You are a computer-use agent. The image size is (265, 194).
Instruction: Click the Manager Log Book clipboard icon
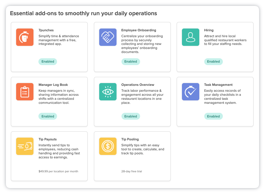[25, 92]
